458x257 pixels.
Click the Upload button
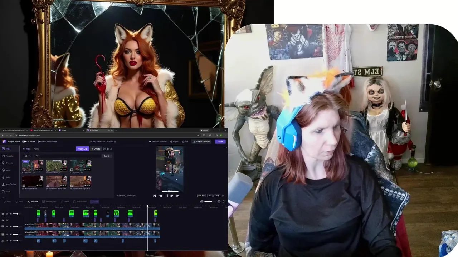(96, 149)
